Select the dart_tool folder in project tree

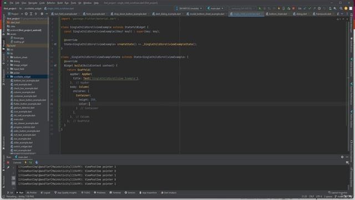click(15, 22)
